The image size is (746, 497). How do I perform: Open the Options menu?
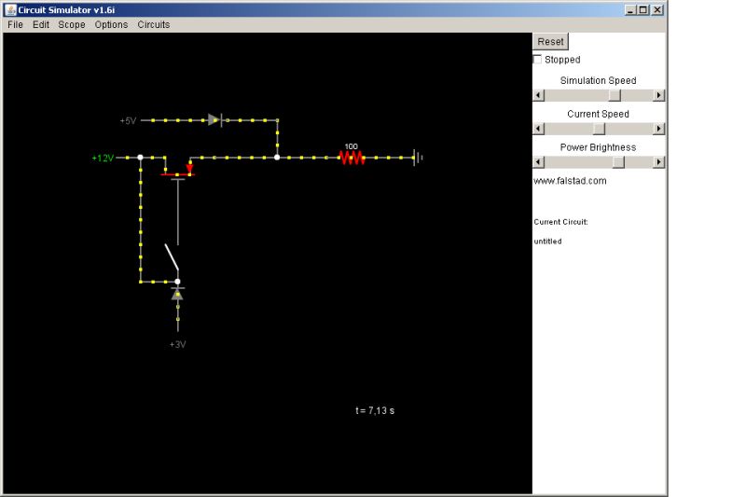click(111, 25)
